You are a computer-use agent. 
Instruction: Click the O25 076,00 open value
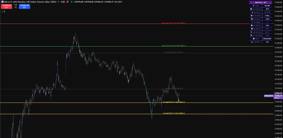(x=79, y=2)
